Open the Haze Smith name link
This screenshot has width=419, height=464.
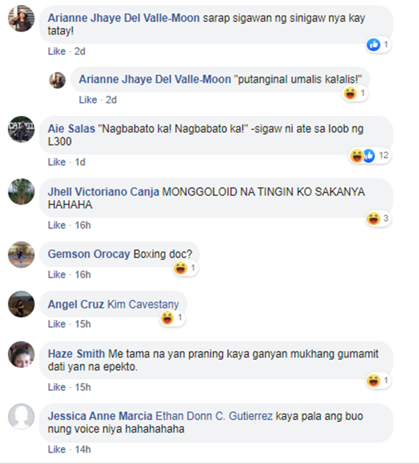[77, 354]
